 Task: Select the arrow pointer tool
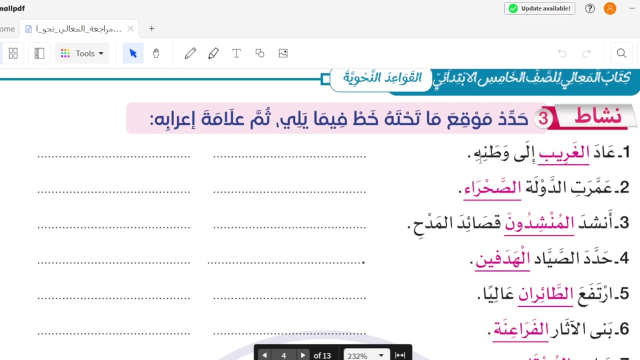[133, 53]
